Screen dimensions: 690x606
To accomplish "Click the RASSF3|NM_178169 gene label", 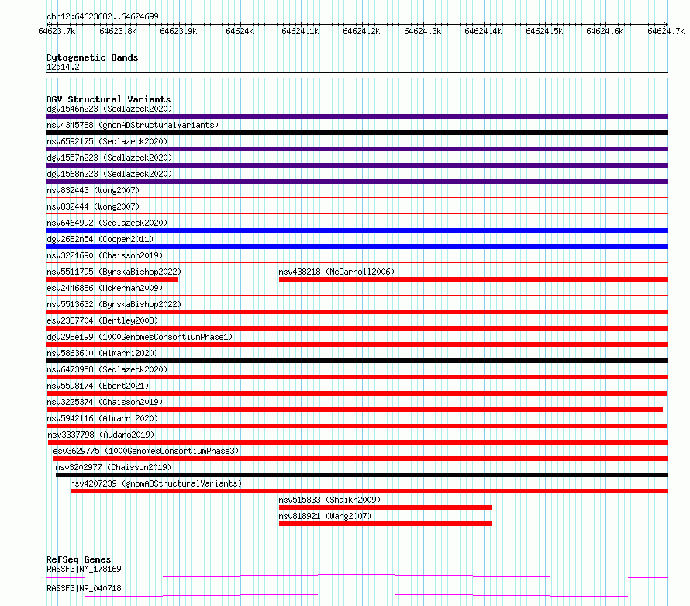I will click(x=84, y=569).
